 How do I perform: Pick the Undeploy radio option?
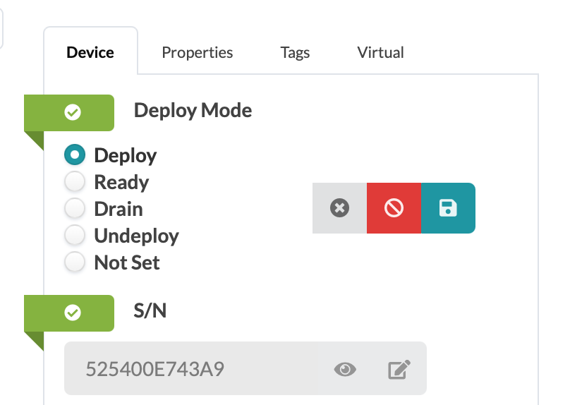tap(75, 235)
